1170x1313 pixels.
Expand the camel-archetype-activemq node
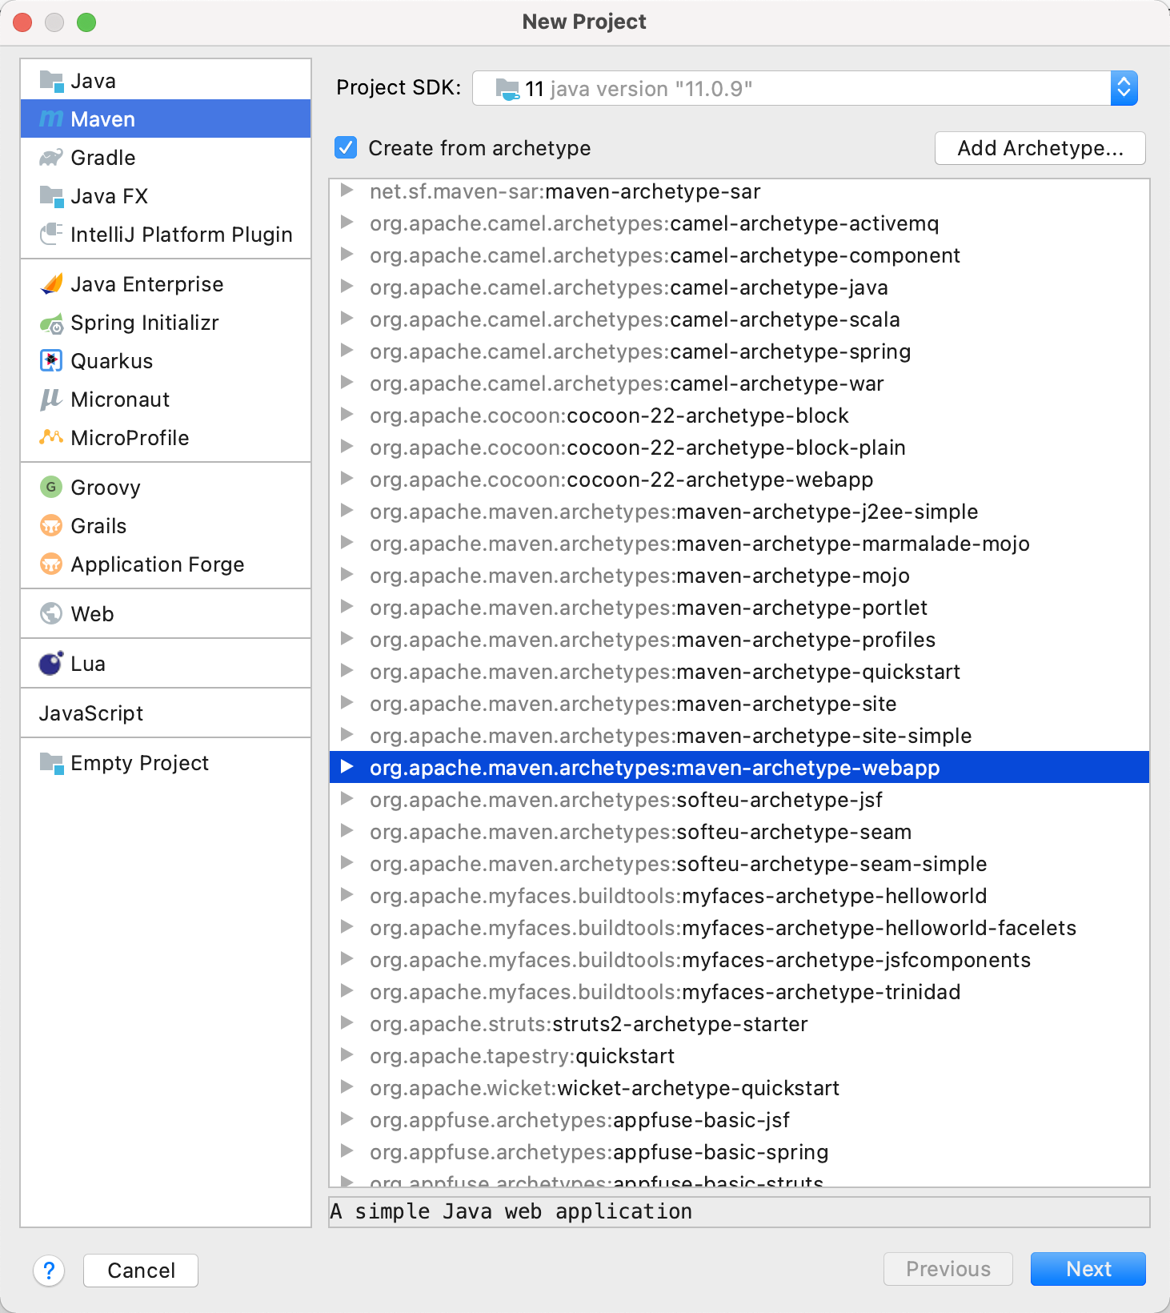coord(347,223)
